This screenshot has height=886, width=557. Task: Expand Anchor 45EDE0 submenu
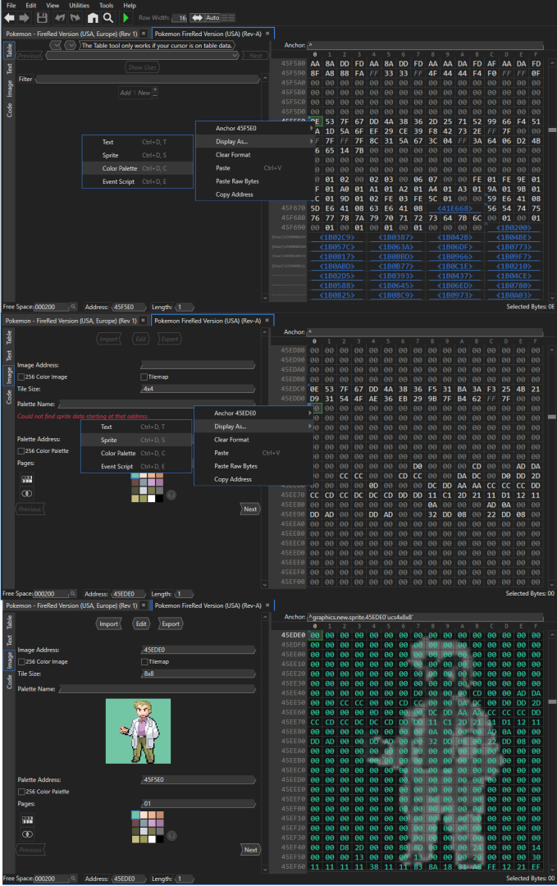253,413
